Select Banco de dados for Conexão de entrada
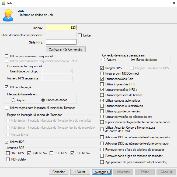The width and height of the screenshot is (177, 177). pyautogui.click(x=133, y=60)
